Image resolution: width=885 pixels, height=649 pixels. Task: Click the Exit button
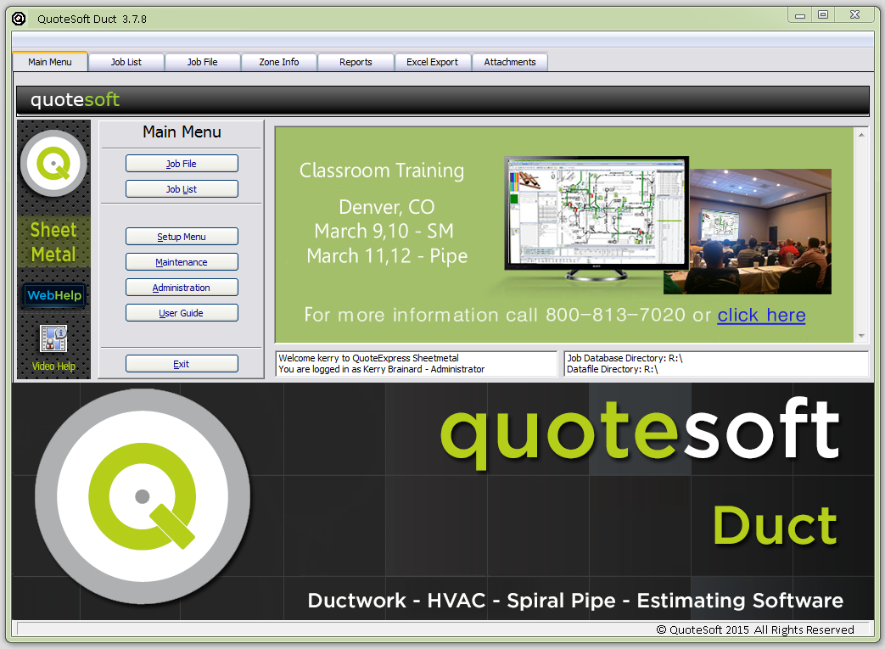(x=182, y=363)
